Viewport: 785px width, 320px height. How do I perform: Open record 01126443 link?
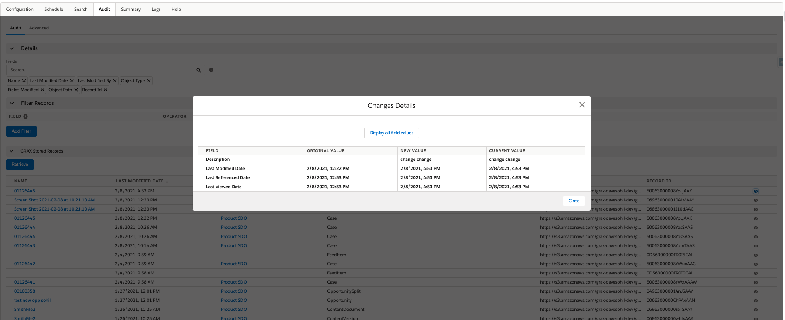point(24,246)
